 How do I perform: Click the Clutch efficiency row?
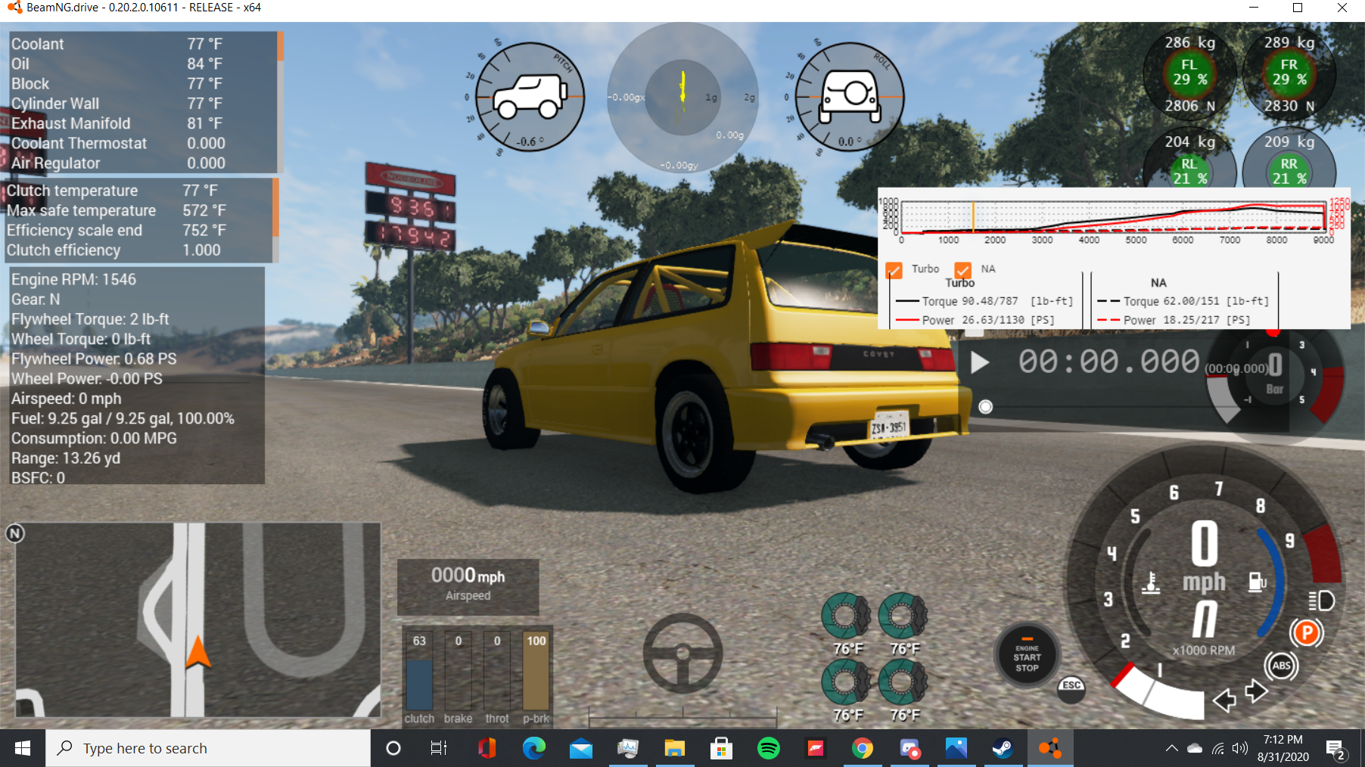pyautogui.click(x=138, y=250)
